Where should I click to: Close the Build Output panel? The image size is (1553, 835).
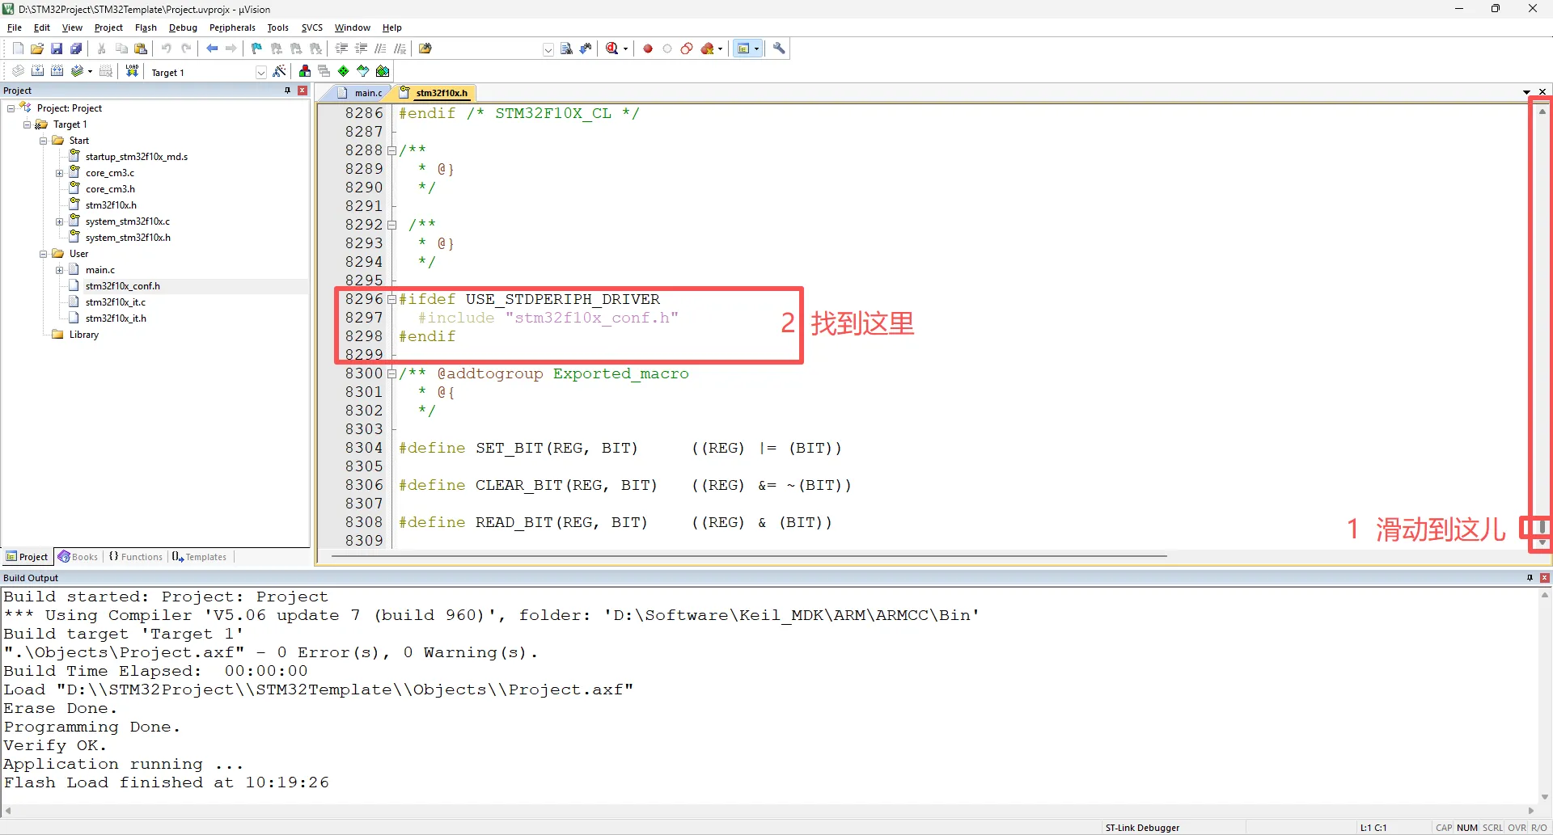1545,578
